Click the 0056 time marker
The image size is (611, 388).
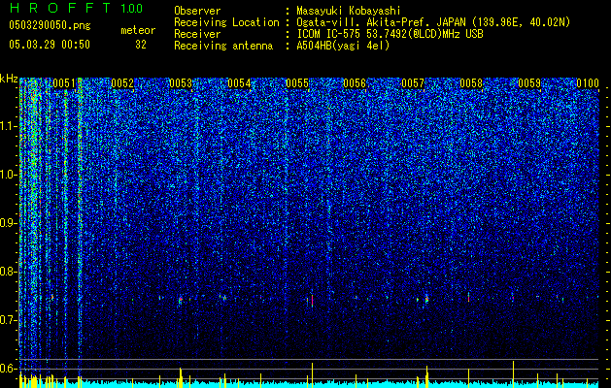(x=355, y=83)
